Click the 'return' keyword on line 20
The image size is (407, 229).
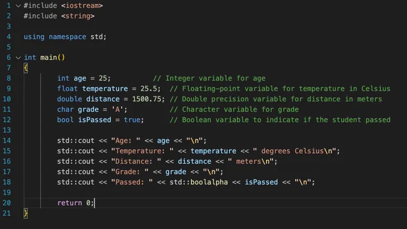[69, 203]
